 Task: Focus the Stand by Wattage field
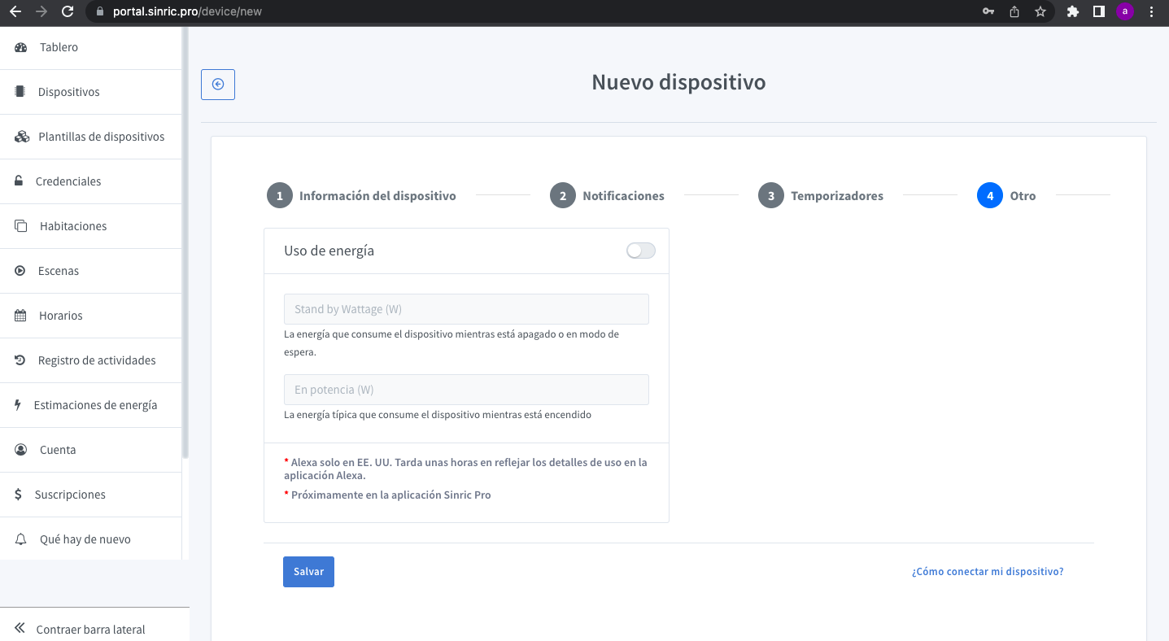click(x=466, y=309)
